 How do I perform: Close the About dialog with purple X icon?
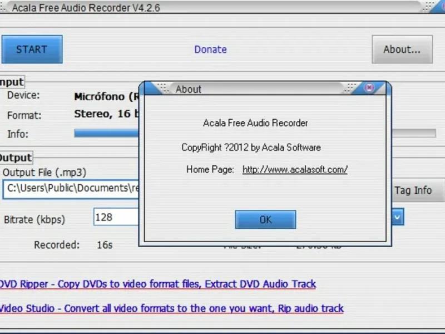[x=369, y=87]
